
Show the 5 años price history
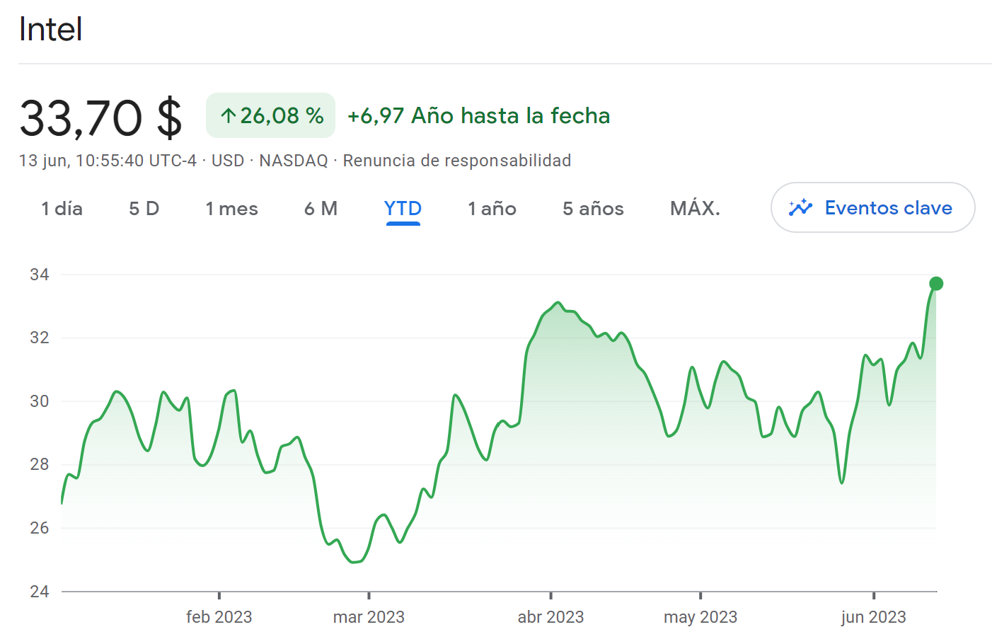[593, 209]
